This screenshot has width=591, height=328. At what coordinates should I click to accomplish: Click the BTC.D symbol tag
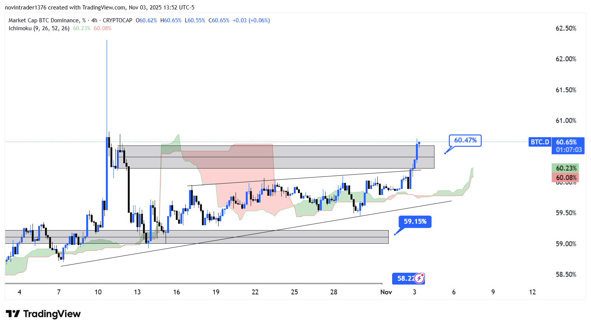tap(540, 142)
